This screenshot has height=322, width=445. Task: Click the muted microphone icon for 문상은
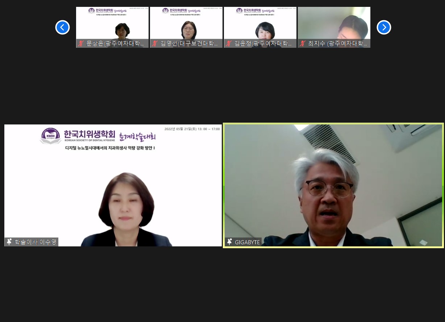[x=81, y=43]
